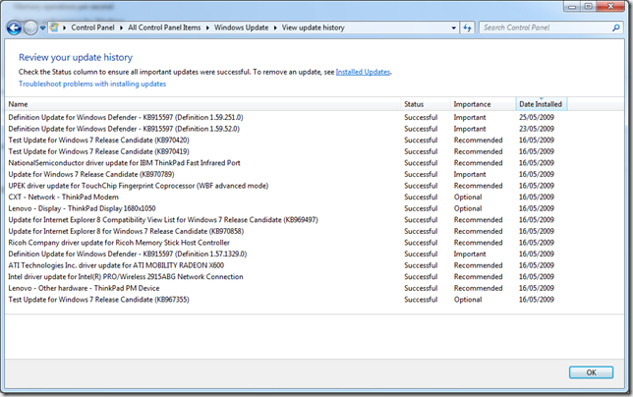Select Test Update KB970420 row
Screen dimensions: 633x397
pyautogui.click(x=315, y=140)
